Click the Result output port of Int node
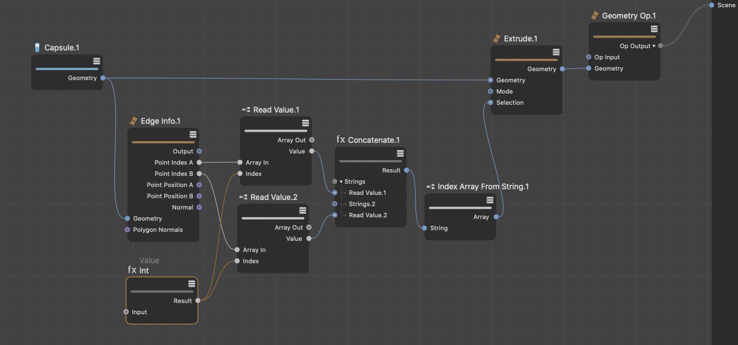Image resolution: width=738 pixels, height=345 pixels. (x=197, y=301)
